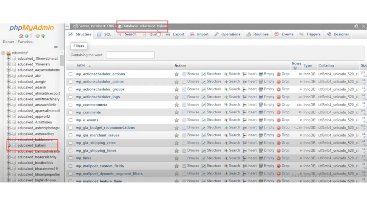Collapse the educaked tree root
The height and width of the screenshot is (206, 367).
tap(3, 53)
